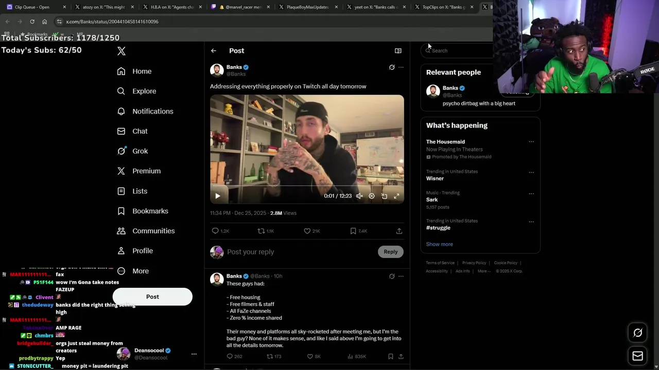Click Grok icon on second Banks post

[392, 276]
